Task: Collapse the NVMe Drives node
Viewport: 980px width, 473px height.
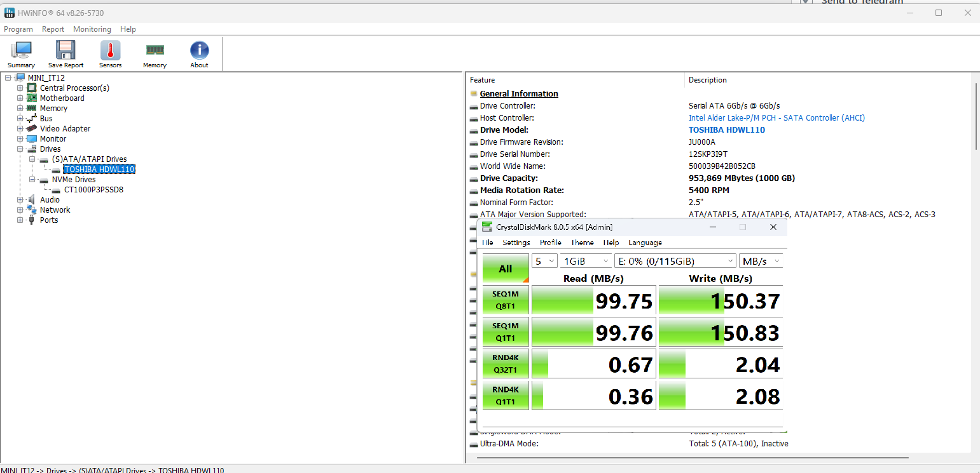Action: pyautogui.click(x=32, y=180)
